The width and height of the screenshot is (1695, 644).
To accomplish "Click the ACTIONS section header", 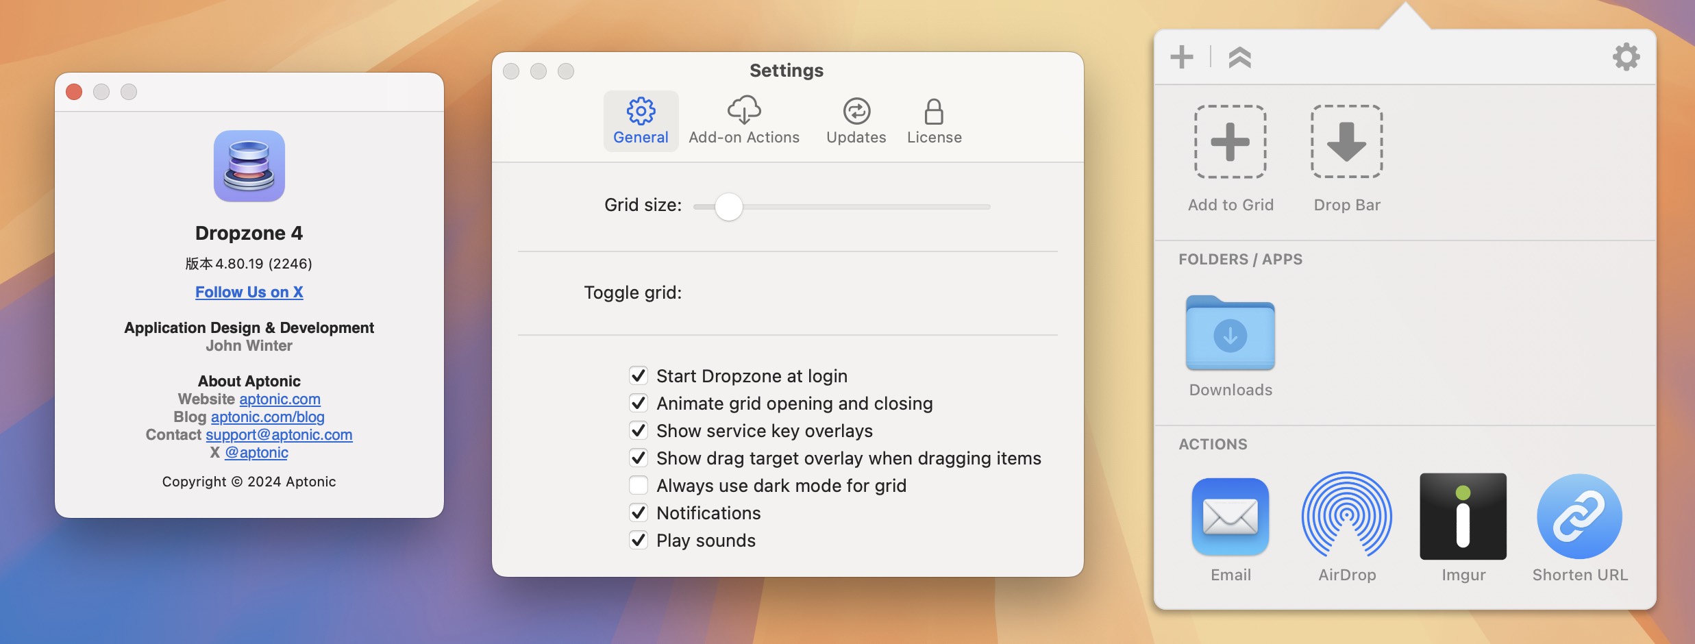I will (x=1213, y=445).
